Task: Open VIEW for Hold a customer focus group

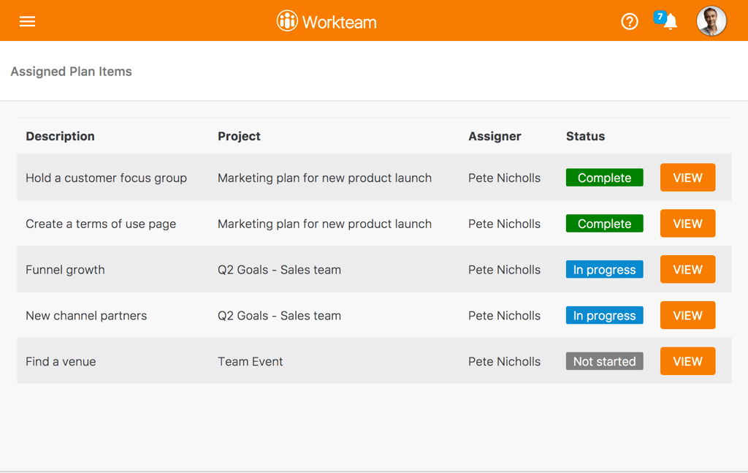Action: point(687,178)
